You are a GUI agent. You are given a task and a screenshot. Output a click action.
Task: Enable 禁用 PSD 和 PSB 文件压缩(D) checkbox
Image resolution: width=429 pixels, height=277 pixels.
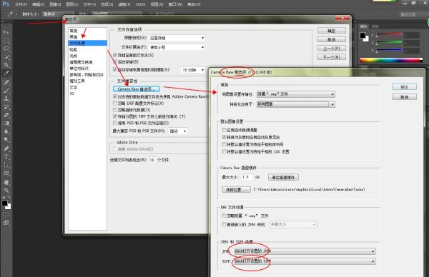tap(115, 123)
